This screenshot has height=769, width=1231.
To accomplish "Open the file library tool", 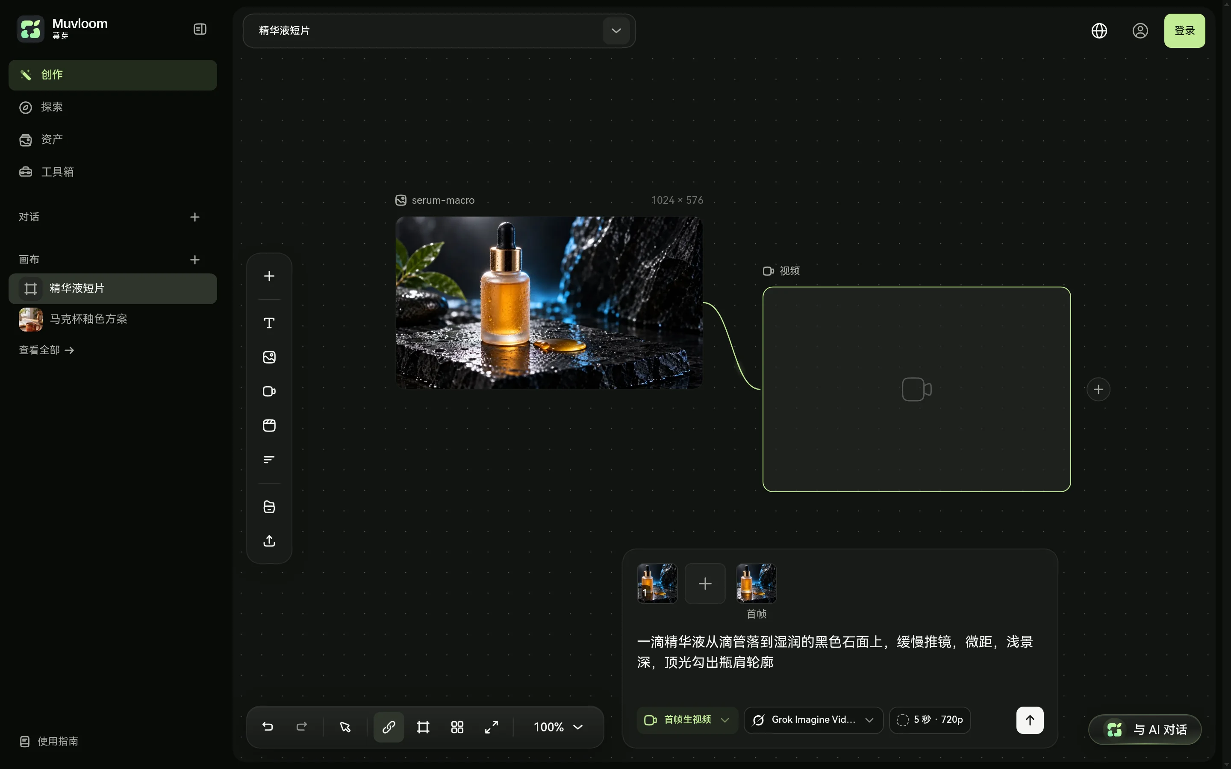I will pyautogui.click(x=269, y=507).
